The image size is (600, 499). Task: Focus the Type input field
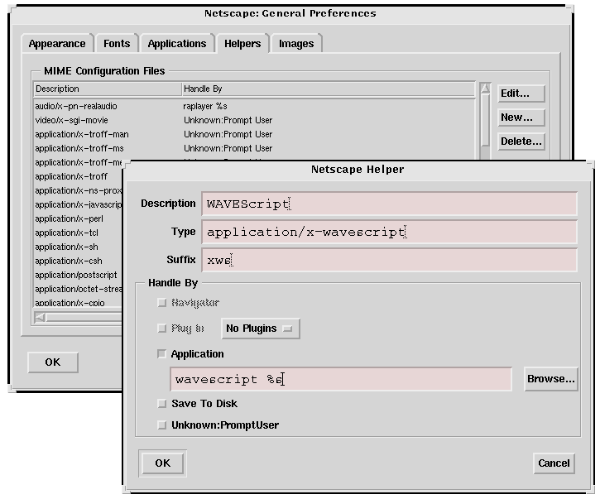[389, 232]
